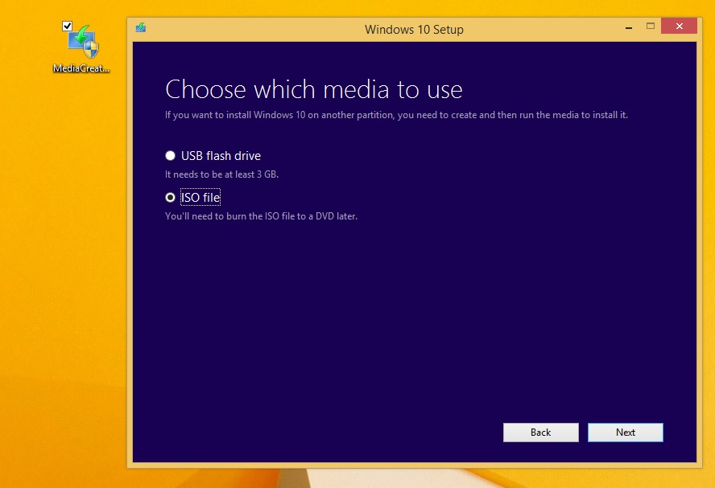715x488 pixels.
Task: Click 'It needs to be at least 3 GB.' text
Action: [x=221, y=174]
